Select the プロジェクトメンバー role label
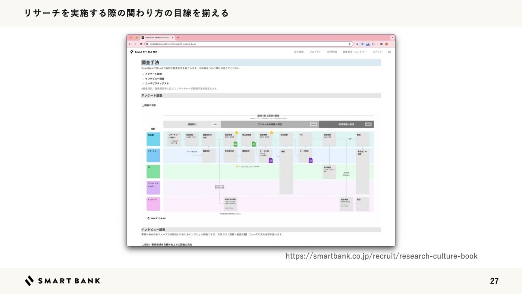 [x=153, y=188]
